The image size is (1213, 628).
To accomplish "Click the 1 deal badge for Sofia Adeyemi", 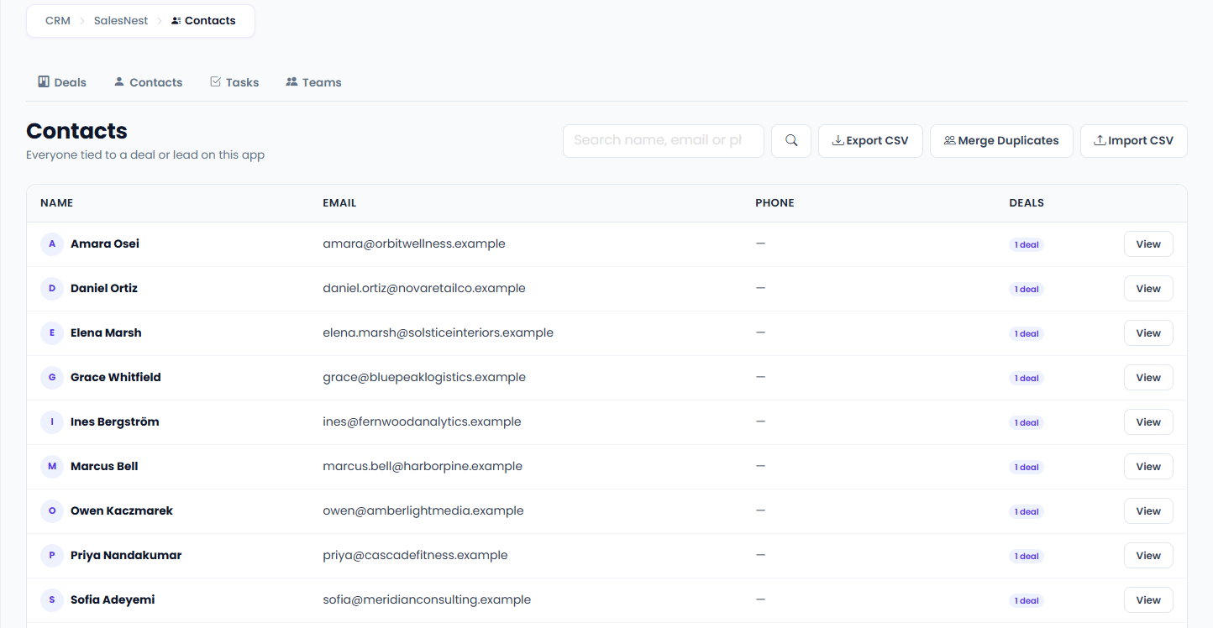I will [1027, 601].
